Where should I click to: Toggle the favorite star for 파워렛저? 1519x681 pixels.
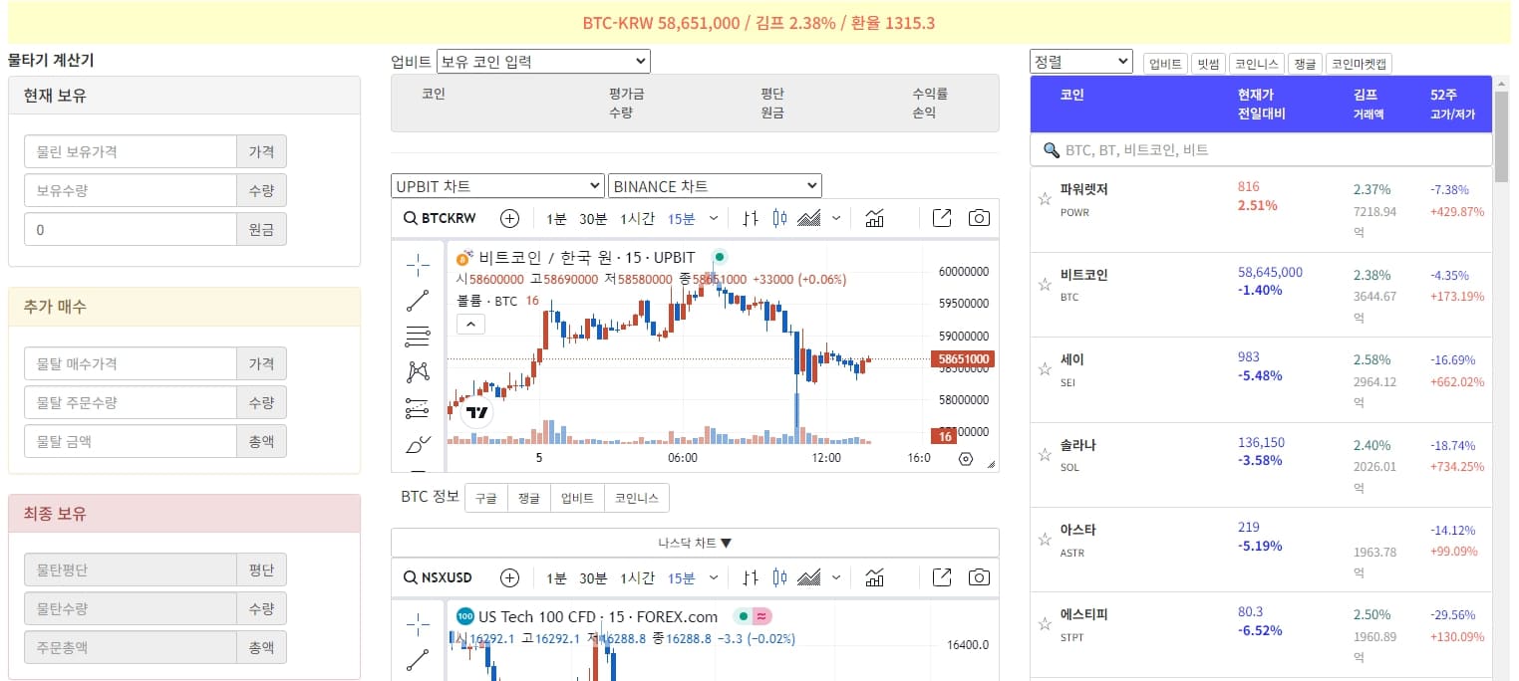coord(1044,198)
